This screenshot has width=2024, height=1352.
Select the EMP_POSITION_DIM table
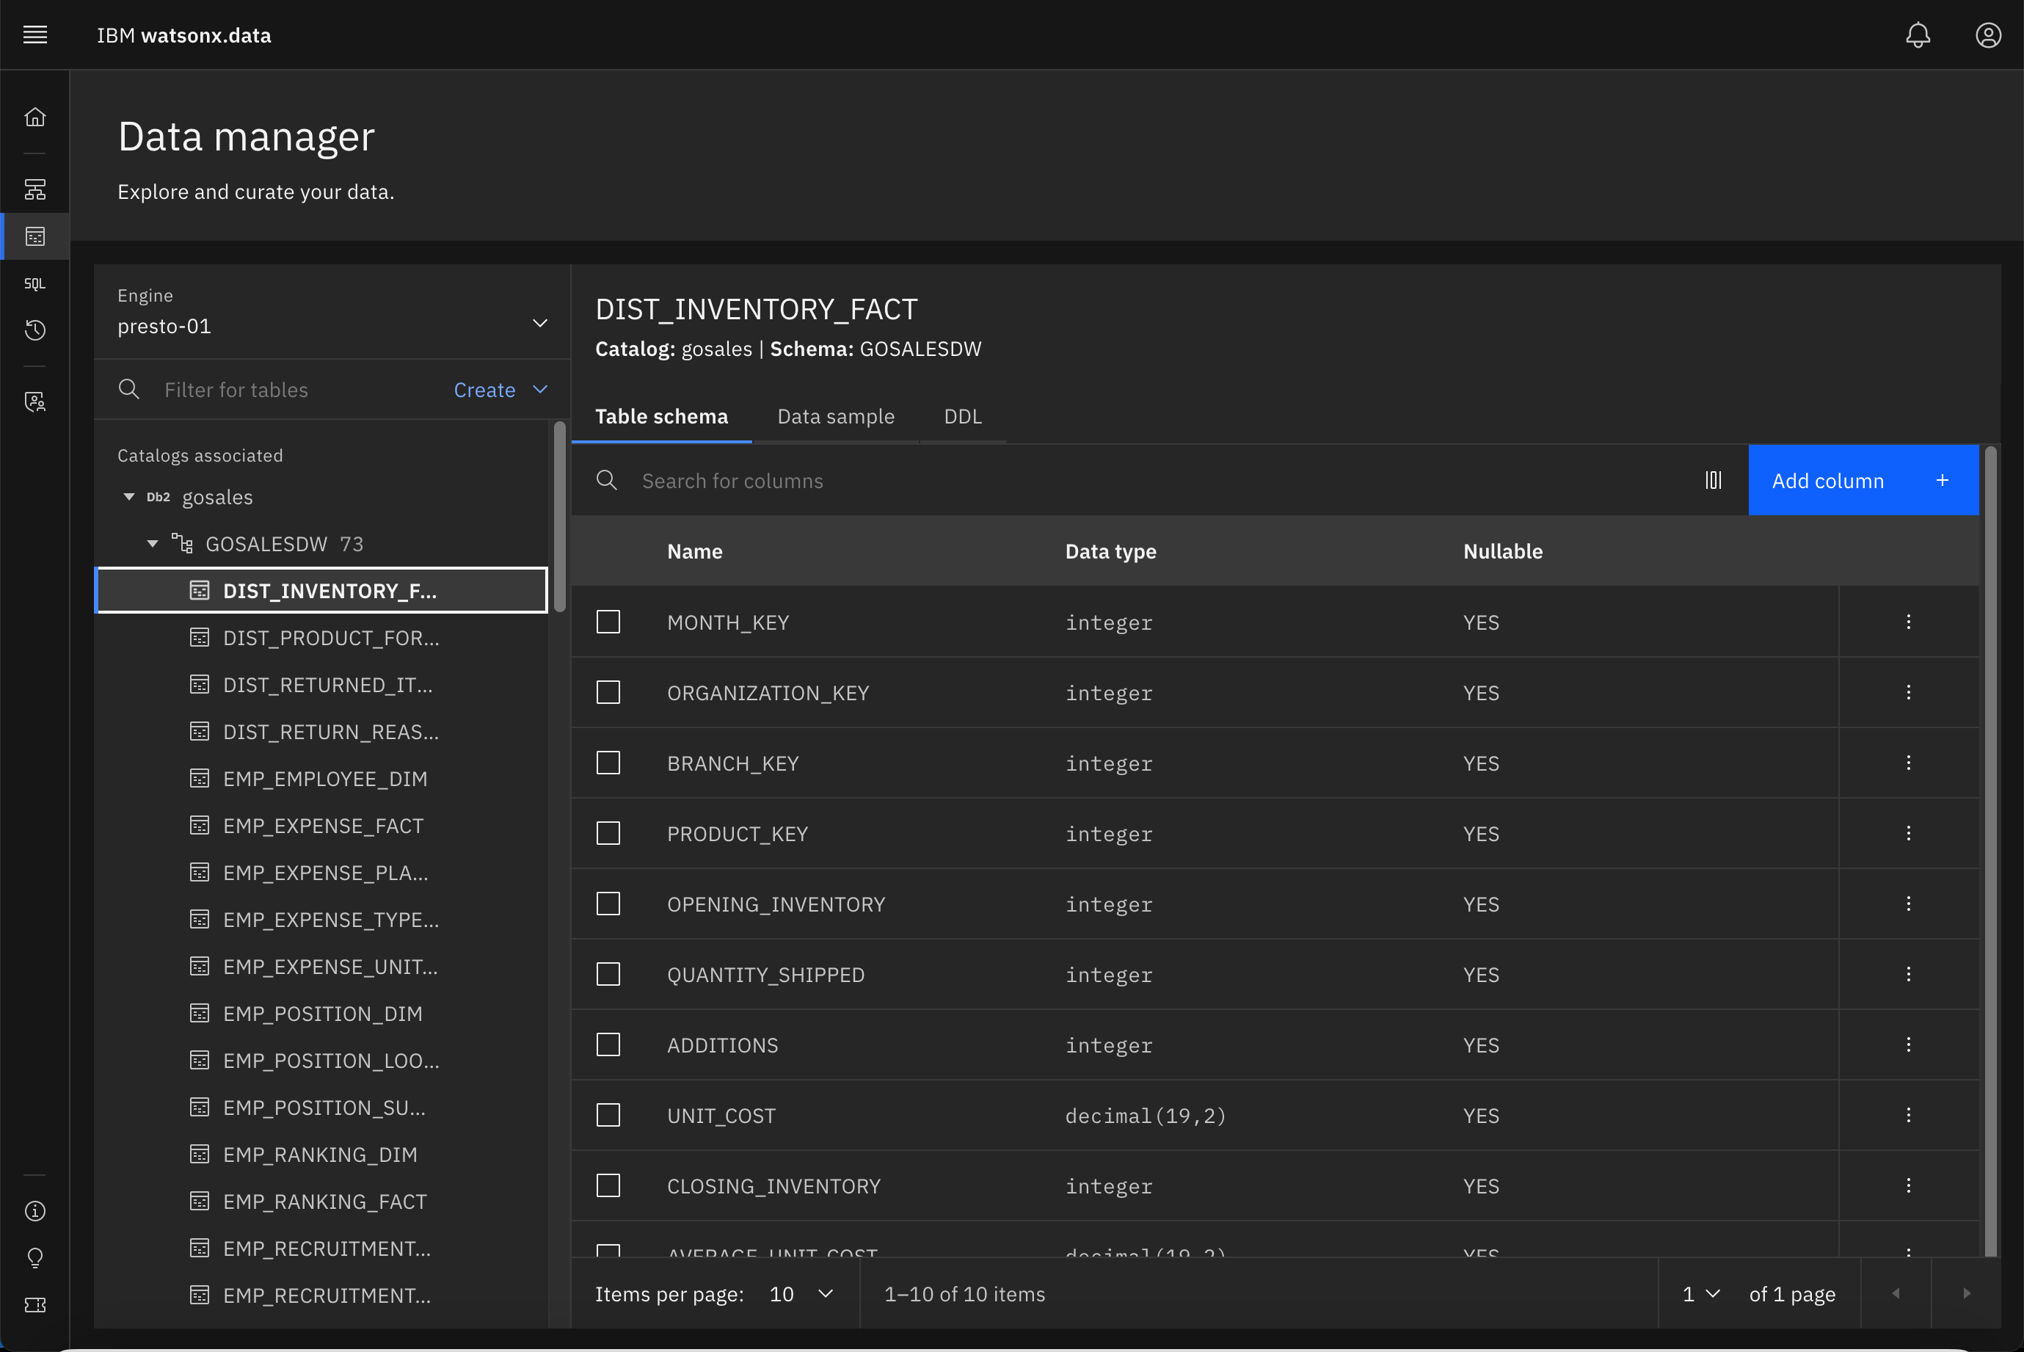tap(321, 1013)
